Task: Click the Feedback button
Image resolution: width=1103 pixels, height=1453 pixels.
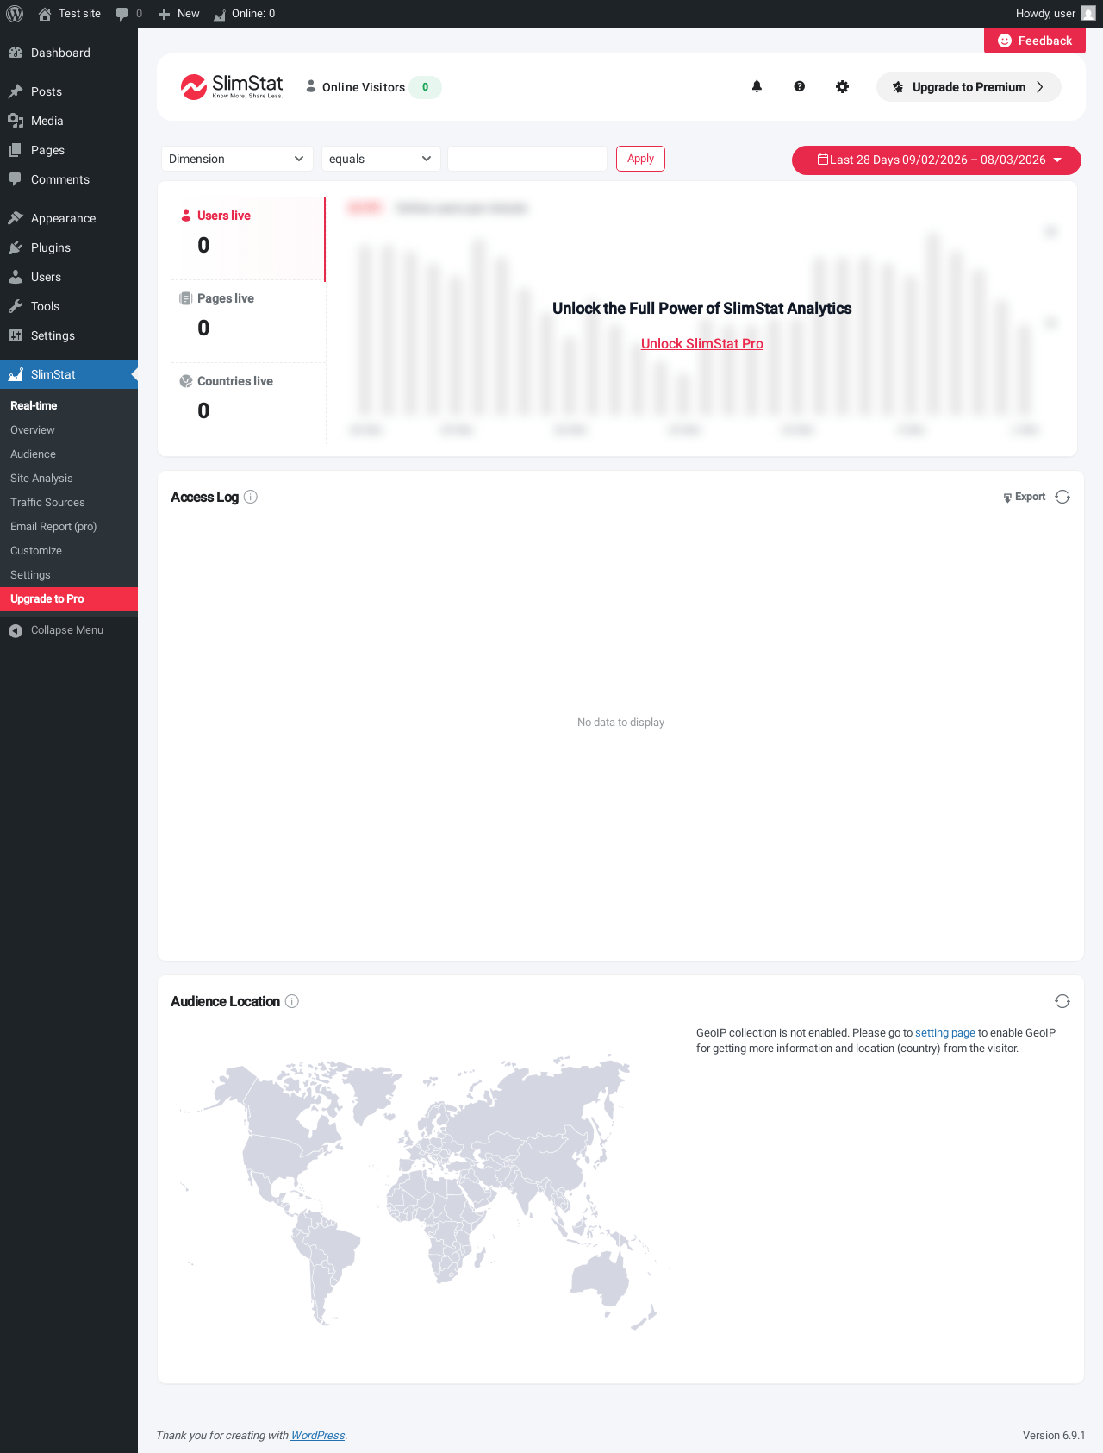Action: (1035, 41)
